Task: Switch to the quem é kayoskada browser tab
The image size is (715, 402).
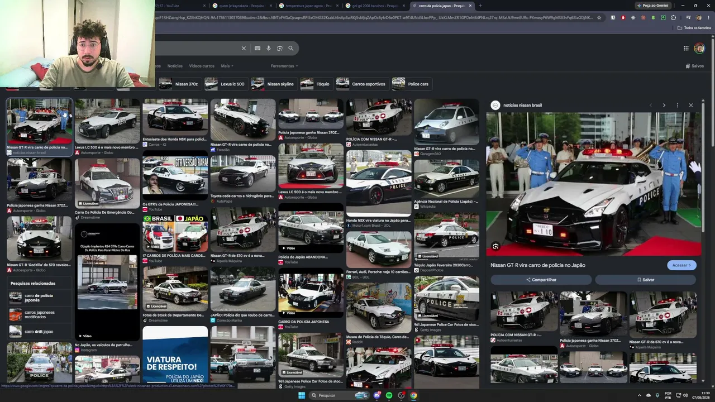Action: [242, 6]
